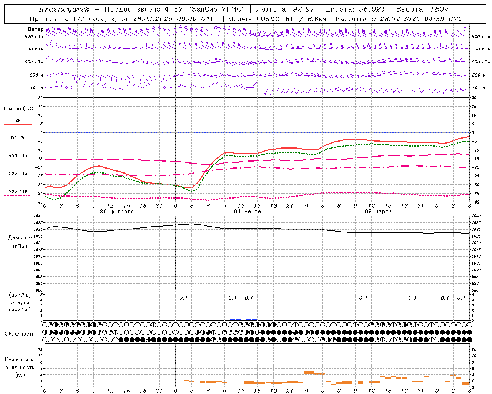Select the Широта: 56.021 header field
The width and height of the screenshot is (492, 394).
coord(355,9)
